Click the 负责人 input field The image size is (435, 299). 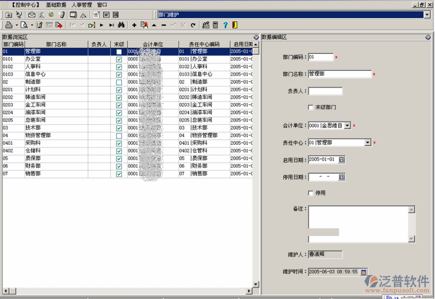pos(325,91)
